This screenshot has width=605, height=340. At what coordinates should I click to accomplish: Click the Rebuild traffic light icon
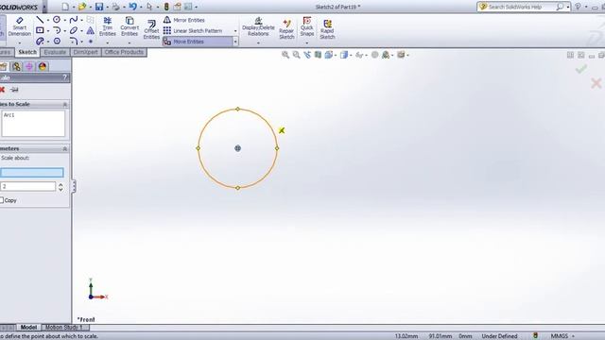coord(166,7)
